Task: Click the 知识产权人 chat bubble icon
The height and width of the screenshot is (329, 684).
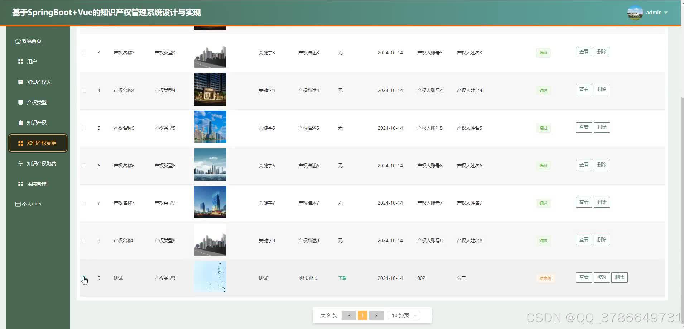Action: pyautogui.click(x=20, y=82)
